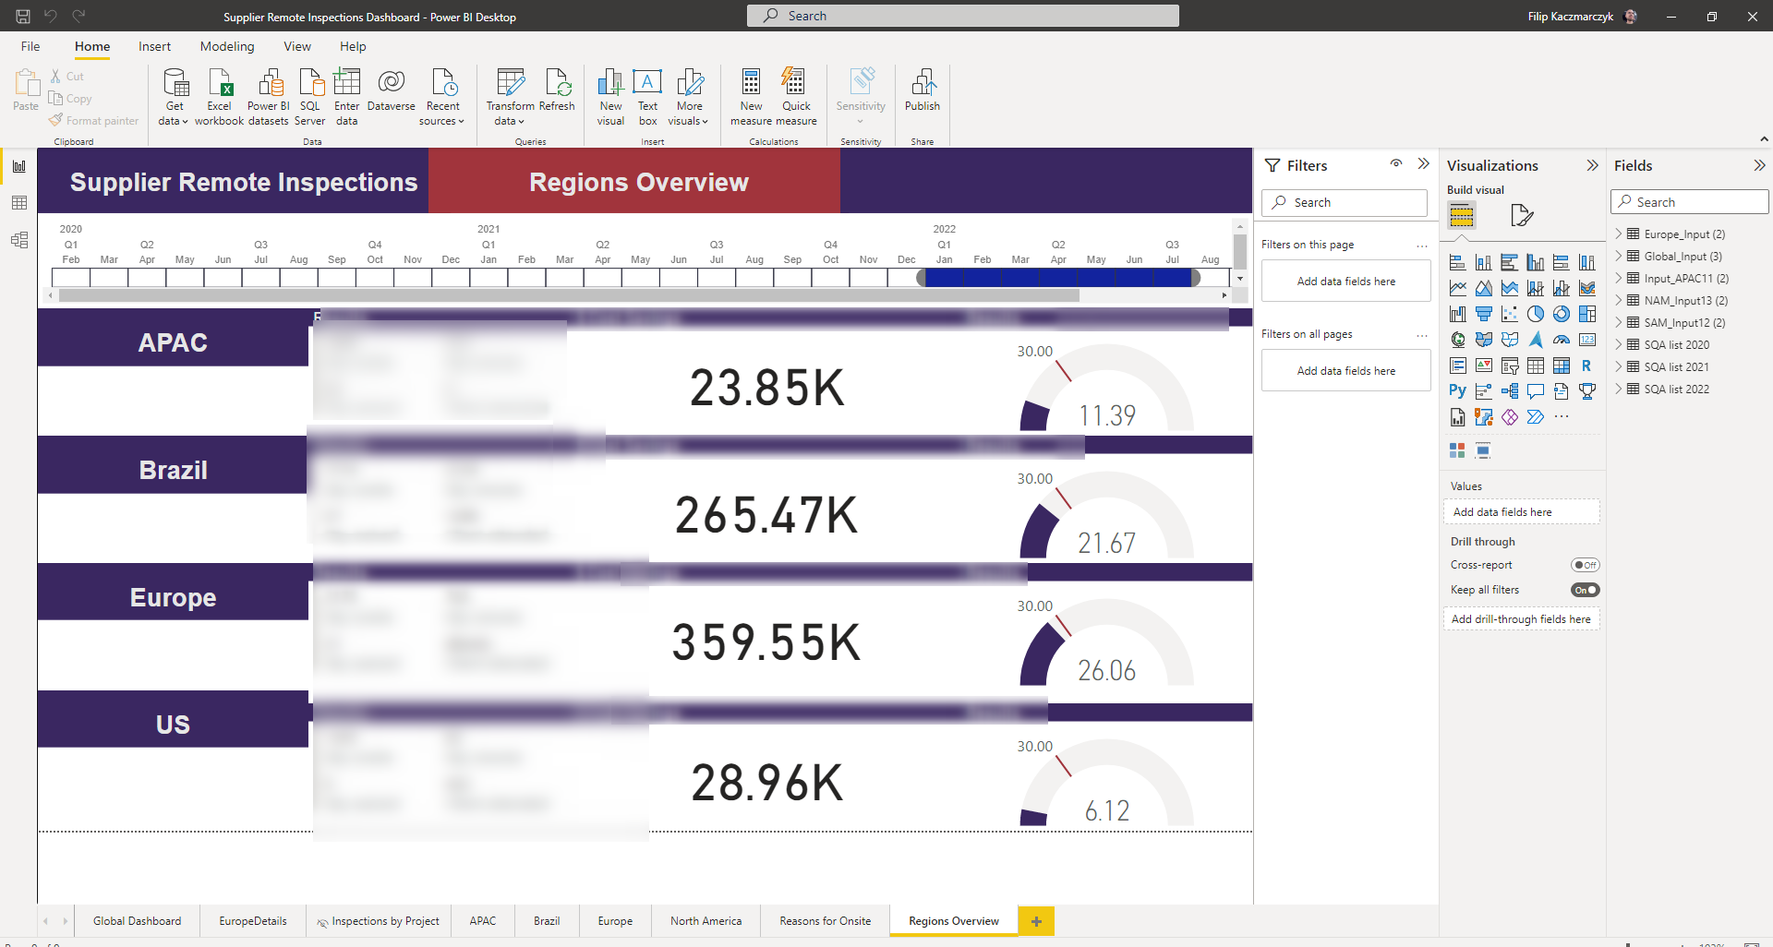Toggle Keep all filters switch

pos(1586,590)
